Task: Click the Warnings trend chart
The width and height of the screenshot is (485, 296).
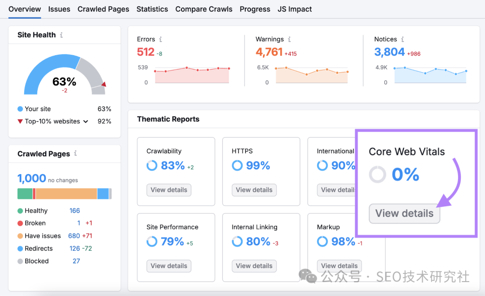Action: [312, 75]
